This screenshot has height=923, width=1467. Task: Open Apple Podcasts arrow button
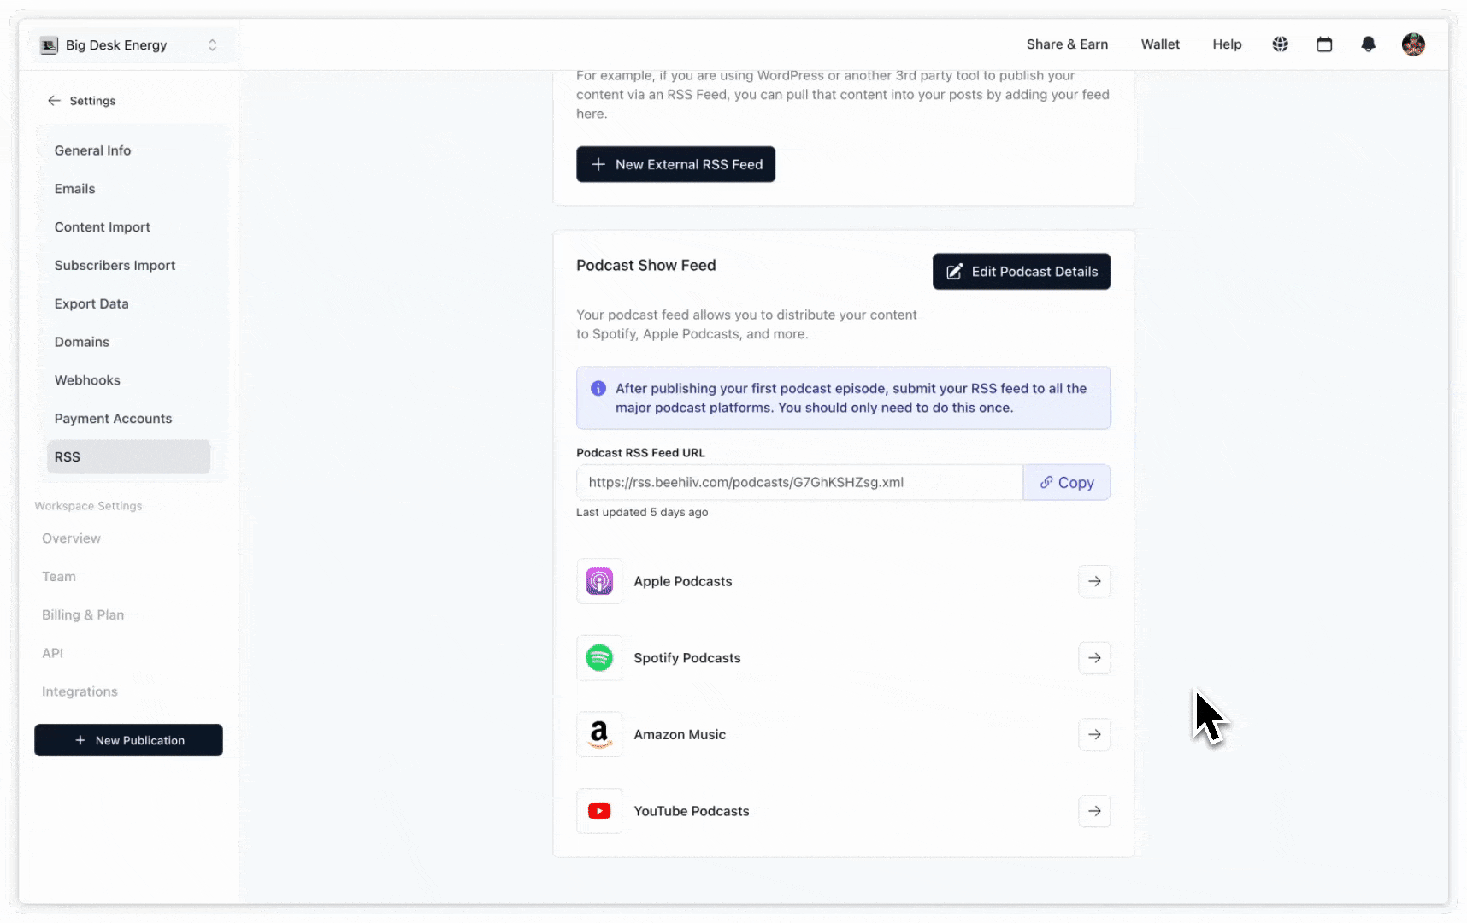coord(1094,581)
